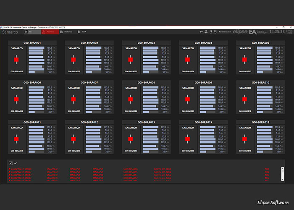294x210 pixels.
Task: Toggle the alarm list select-all checkbox
Action: (10, 163)
